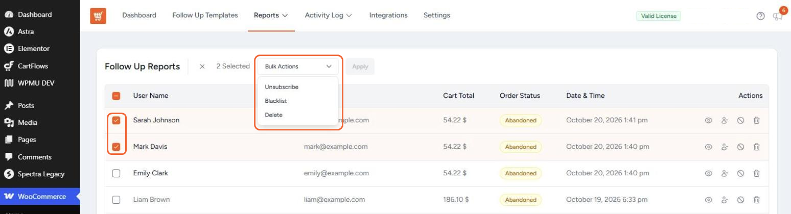
Task: Unsubscribe Emily Clark using the user icon
Action: (724, 173)
